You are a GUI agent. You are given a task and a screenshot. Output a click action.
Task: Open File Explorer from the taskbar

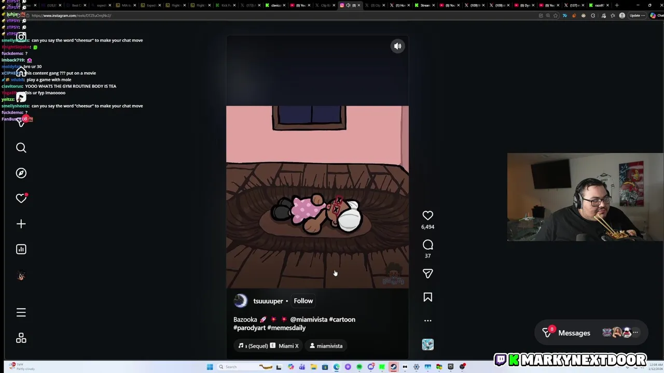click(x=313, y=367)
